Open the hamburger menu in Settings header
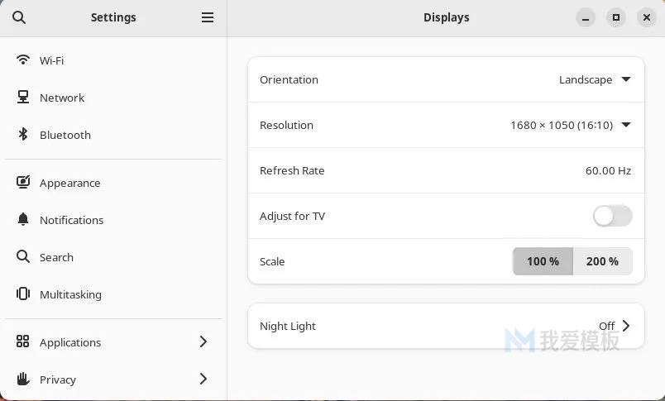 pyautogui.click(x=208, y=17)
